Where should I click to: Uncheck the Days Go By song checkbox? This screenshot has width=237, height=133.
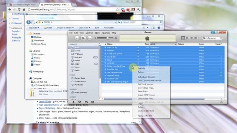[x=105, y=47]
